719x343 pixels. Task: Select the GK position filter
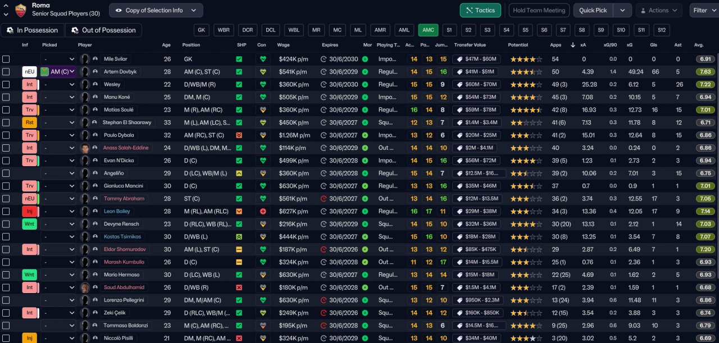tap(202, 30)
